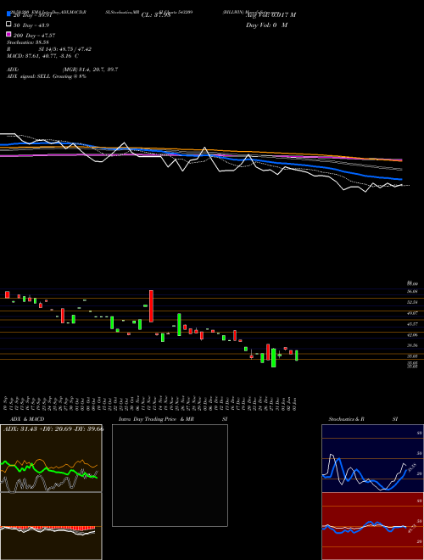
Task: Click the 38.58 stochastics value label on chart
Action: tap(411, 468)
